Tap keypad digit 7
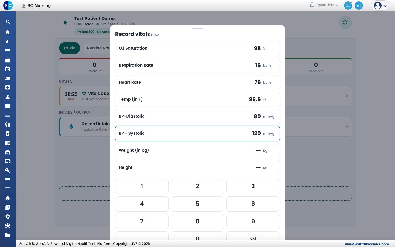Viewport: 395px width, 247px height. 142,221
